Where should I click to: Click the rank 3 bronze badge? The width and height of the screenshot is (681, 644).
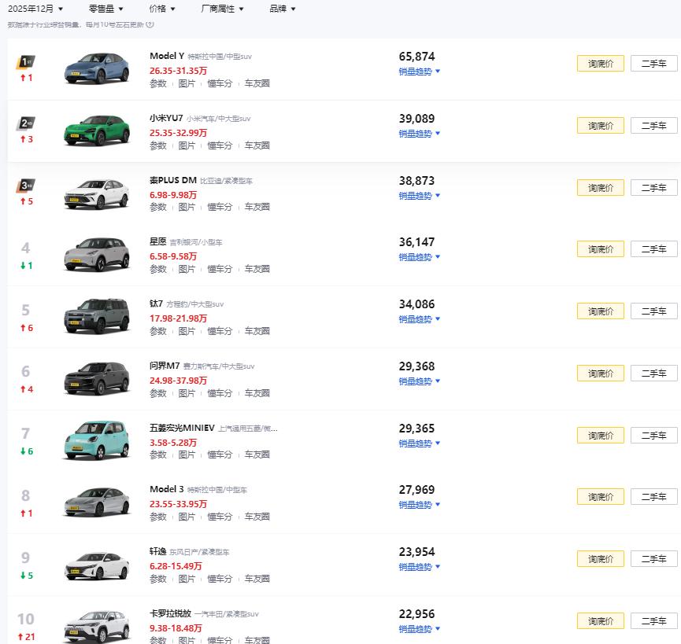(26, 186)
